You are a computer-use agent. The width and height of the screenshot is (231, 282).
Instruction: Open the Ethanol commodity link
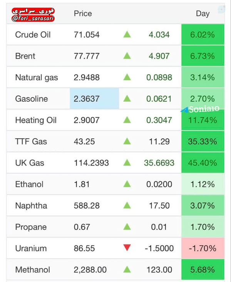pyautogui.click(x=29, y=184)
